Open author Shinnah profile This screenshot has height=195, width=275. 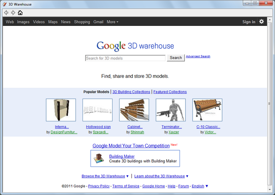137,132
